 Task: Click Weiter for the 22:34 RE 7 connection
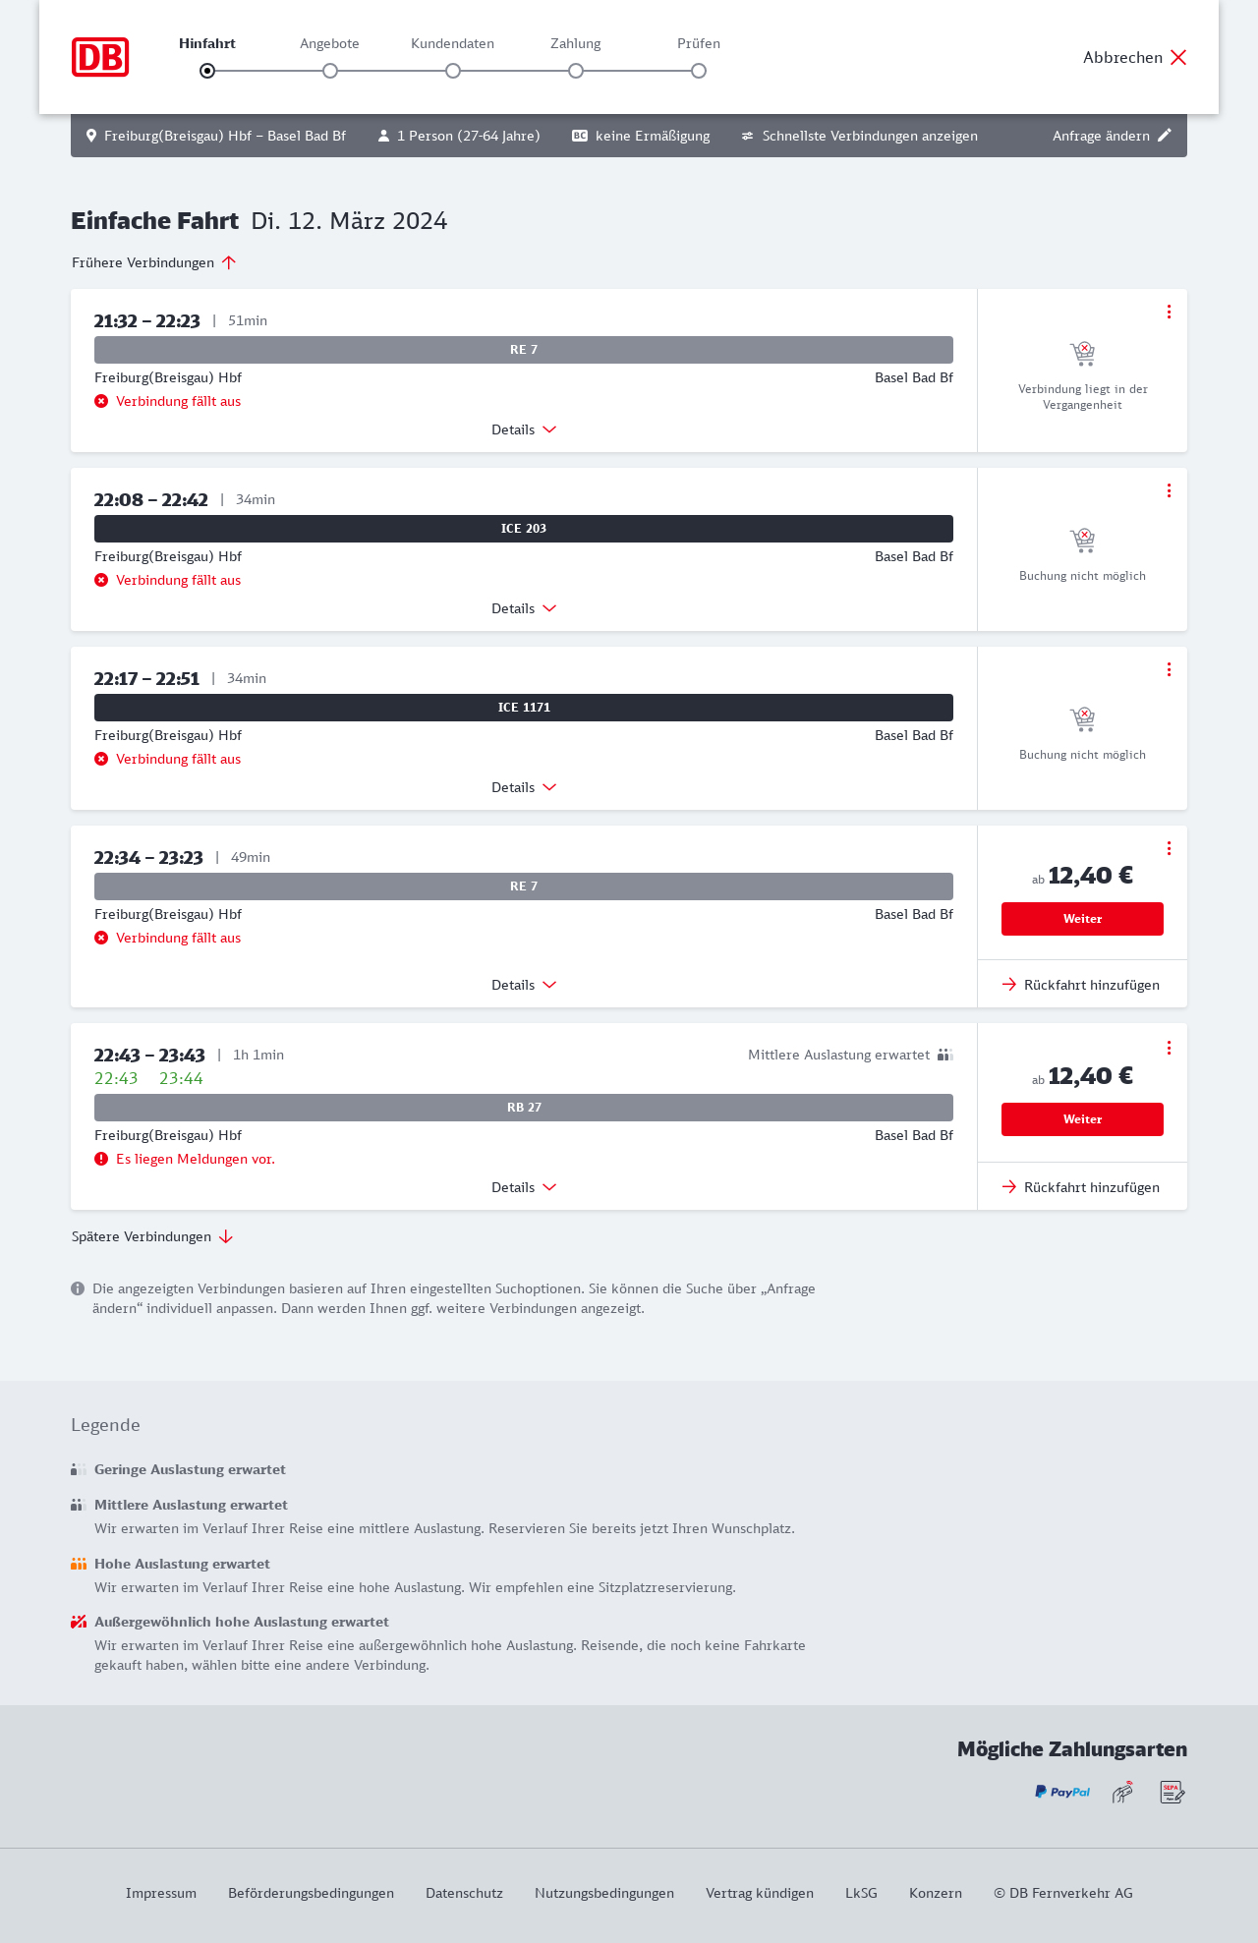[x=1082, y=919]
